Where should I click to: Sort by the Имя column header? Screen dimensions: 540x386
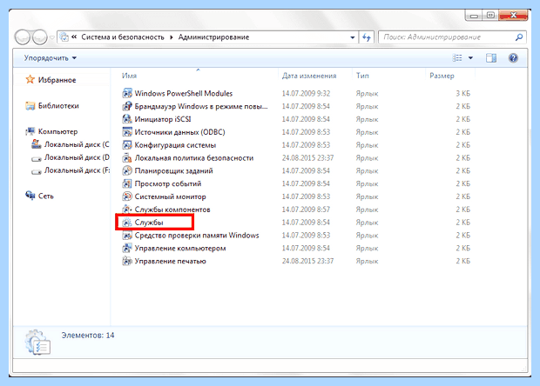[x=129, y=76]
